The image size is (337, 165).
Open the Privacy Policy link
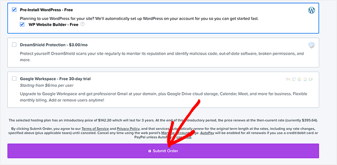click(x=128, y=129)
